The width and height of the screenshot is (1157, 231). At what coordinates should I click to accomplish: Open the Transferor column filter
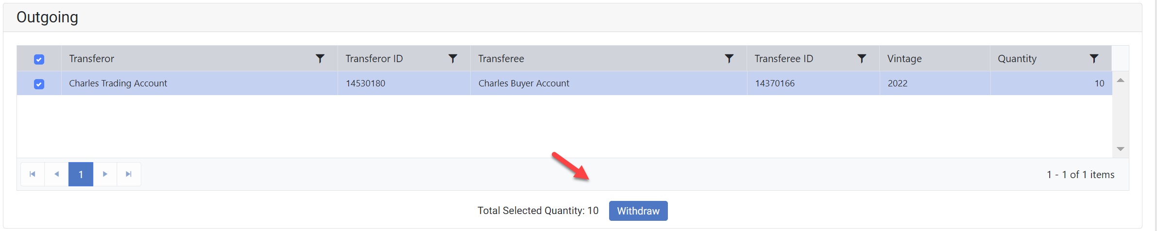point(320,59)
